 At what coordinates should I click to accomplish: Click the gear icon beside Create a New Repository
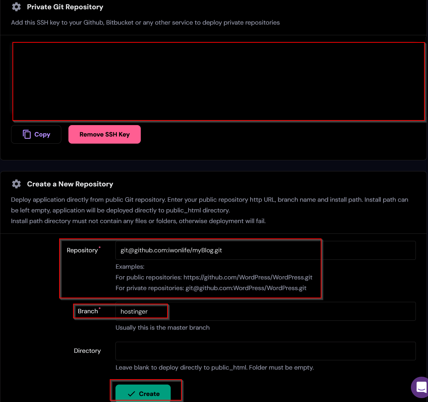click(x=16, y=184)
